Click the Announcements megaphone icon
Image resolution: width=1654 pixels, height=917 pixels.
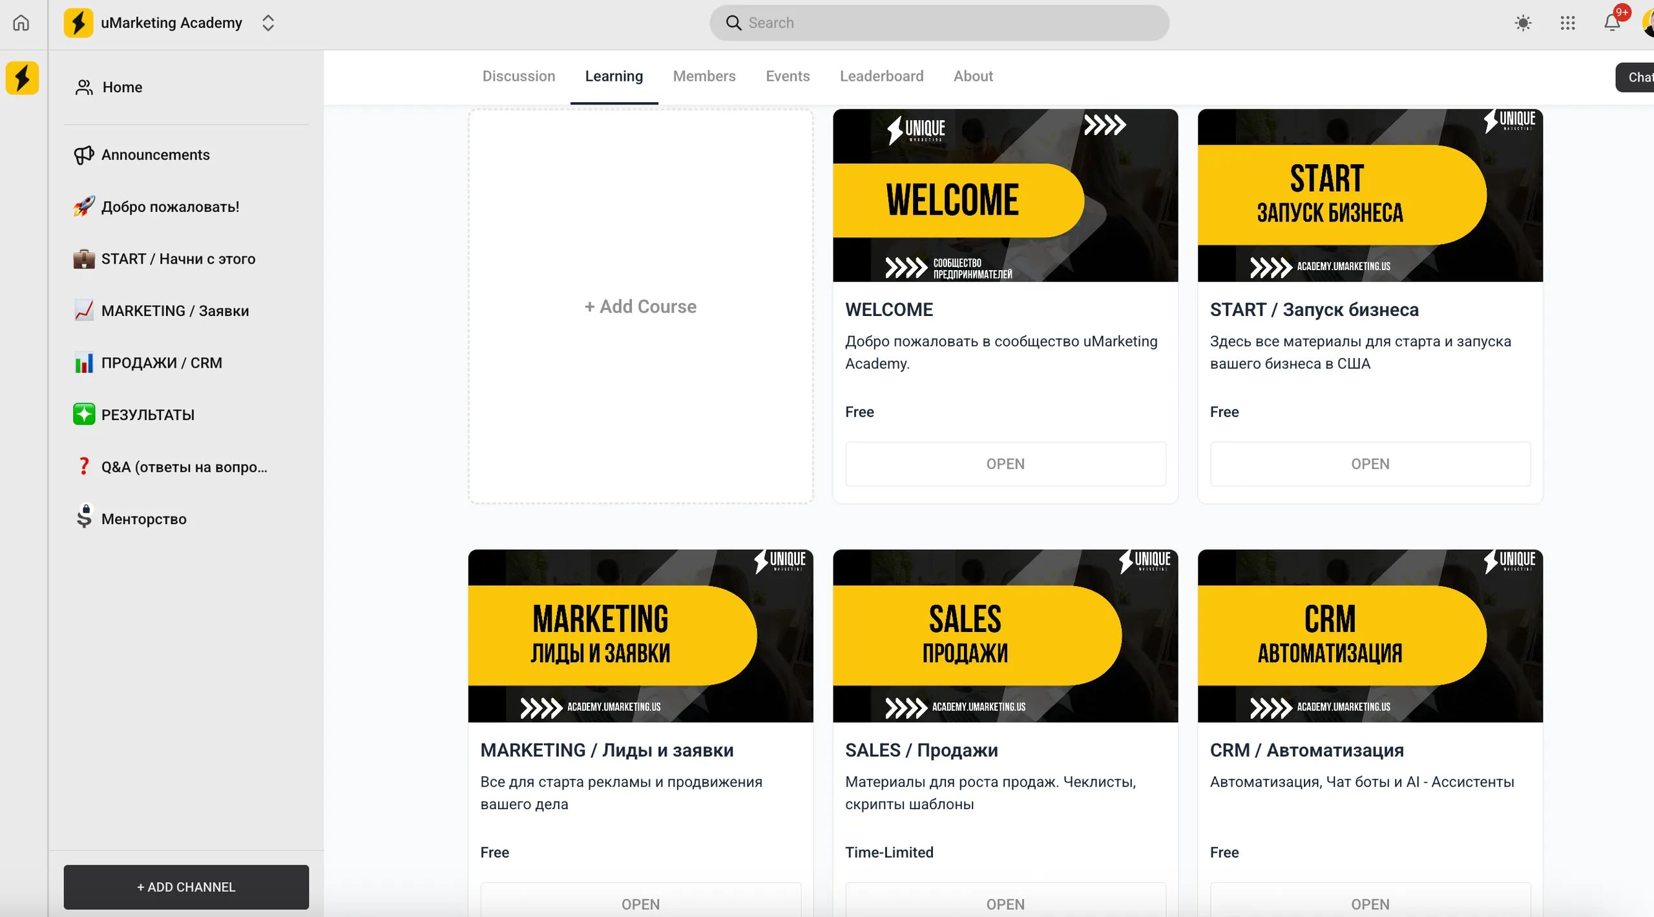[x=84, y=155]
